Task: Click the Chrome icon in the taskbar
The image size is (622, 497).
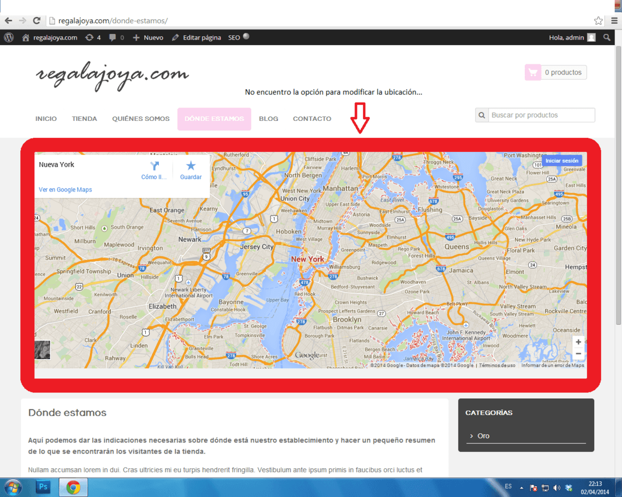Action: point(73,487)
